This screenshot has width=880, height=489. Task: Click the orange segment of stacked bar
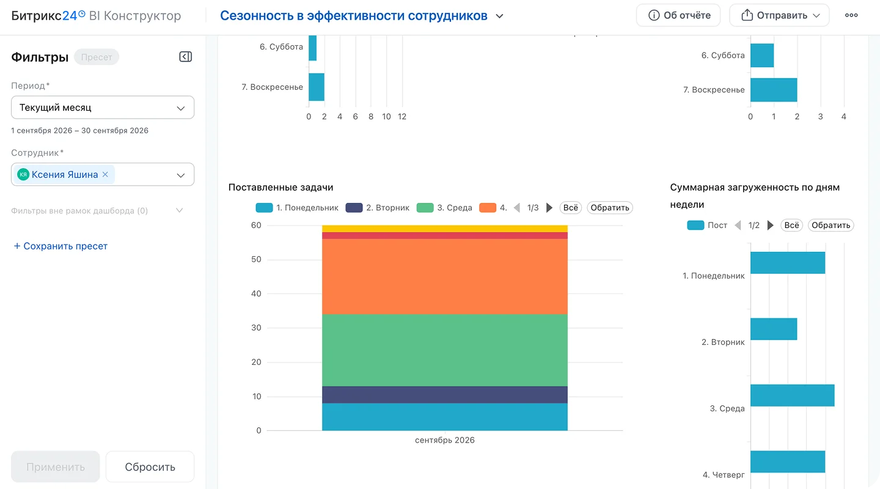445,276
